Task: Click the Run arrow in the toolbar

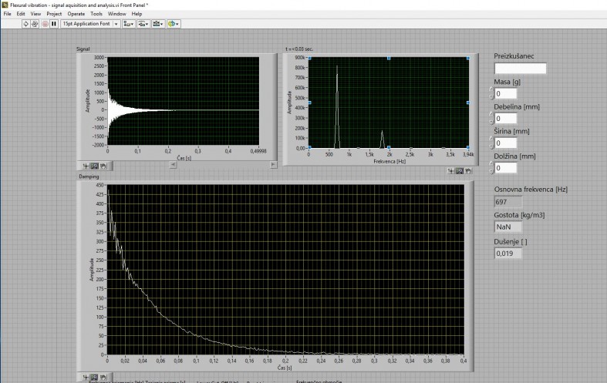Action: tap(25, 24)
